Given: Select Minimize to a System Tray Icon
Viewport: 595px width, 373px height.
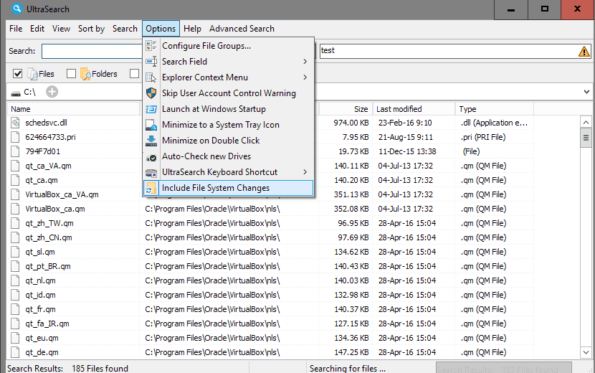Looking at the screenshot, I should point(229,125).
